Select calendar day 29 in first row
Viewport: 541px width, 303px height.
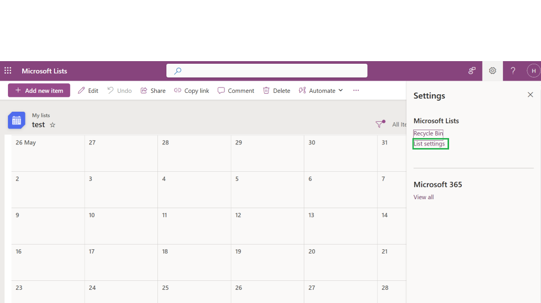click(x=267, y=153)
